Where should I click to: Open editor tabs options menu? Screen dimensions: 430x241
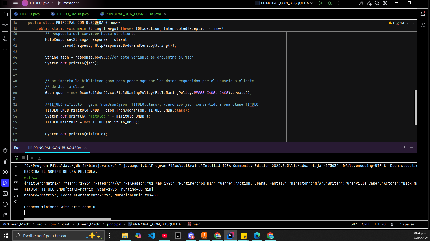[412, 14]
